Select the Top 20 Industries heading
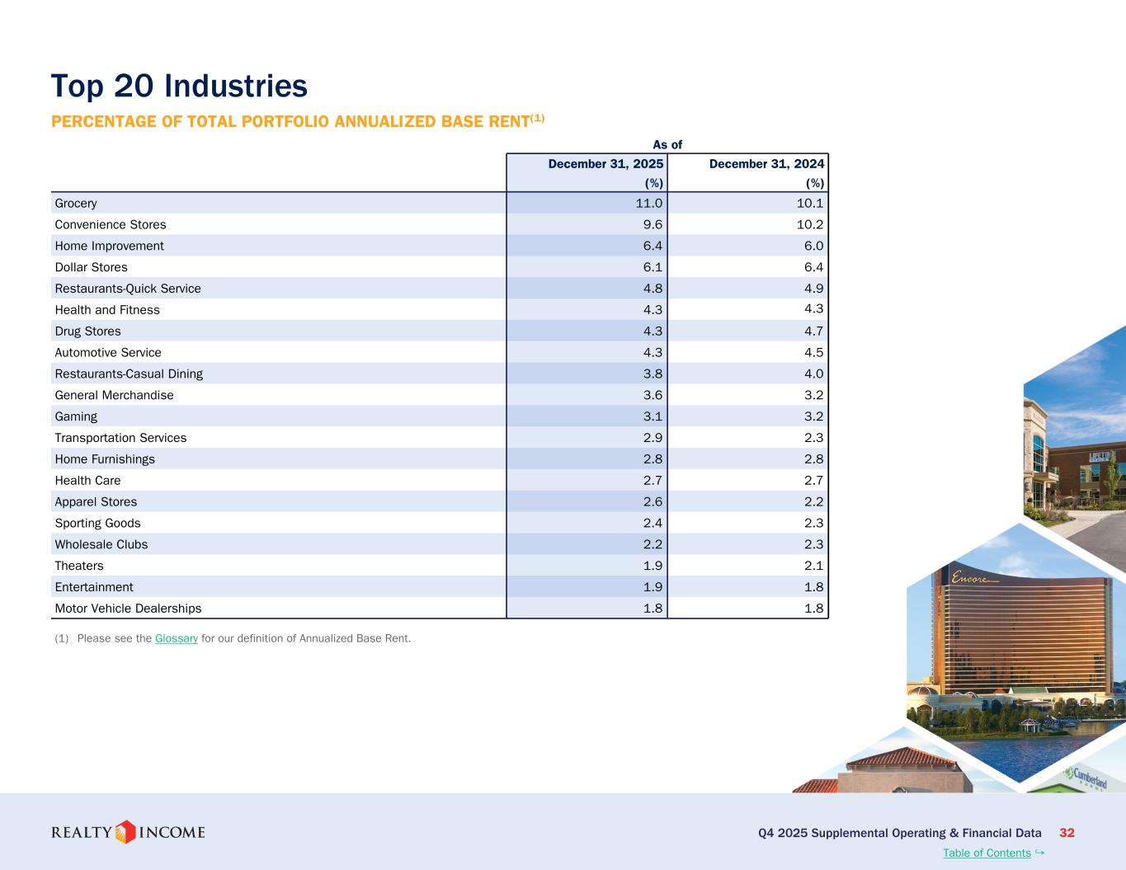1126x870 pixels. (x=179, y=86)
